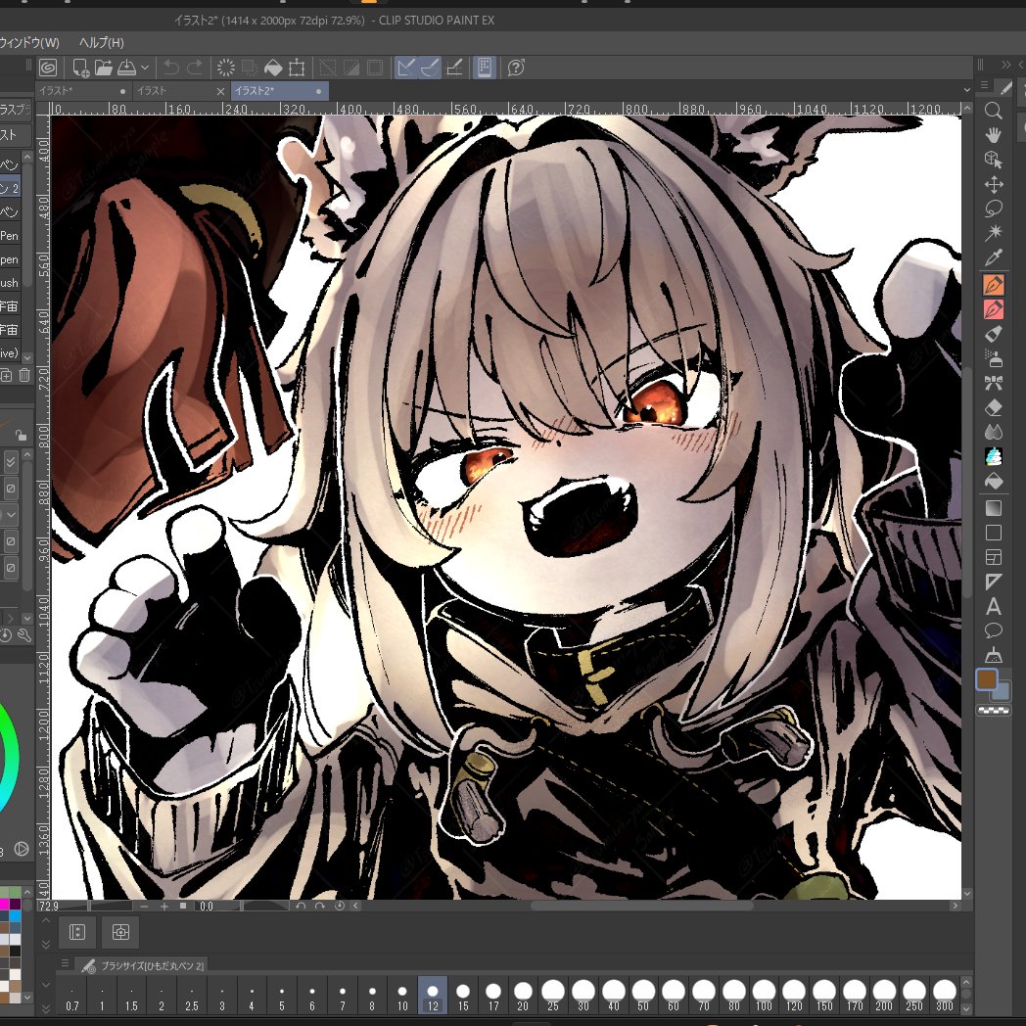The image size is (1026, 1026).
Task: Select the Blend tool
Action: (x=994, y=432)
